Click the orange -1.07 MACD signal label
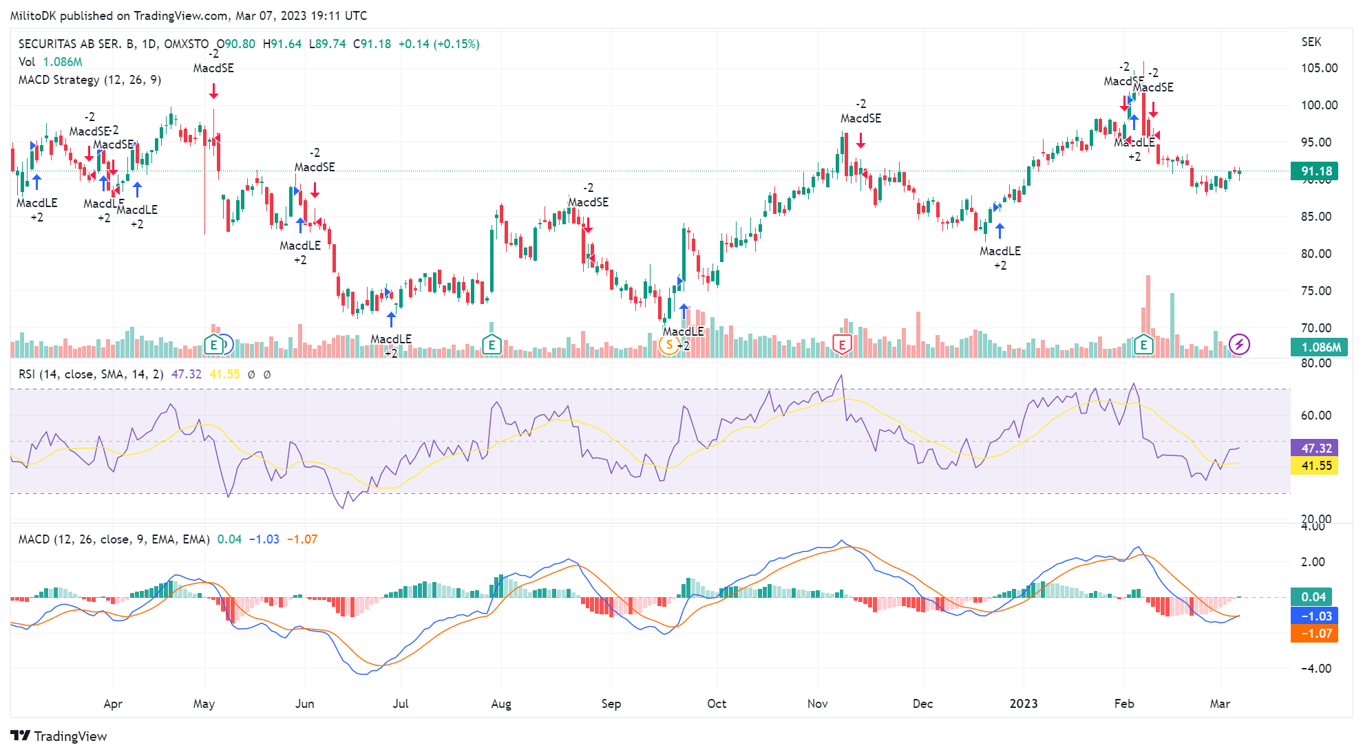Screen dimensions: 1363x754 1315,634
